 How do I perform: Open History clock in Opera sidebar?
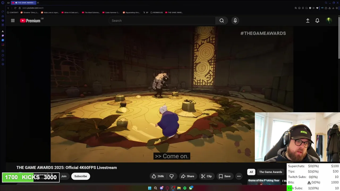pyautogui.click(x=3, y=55)
